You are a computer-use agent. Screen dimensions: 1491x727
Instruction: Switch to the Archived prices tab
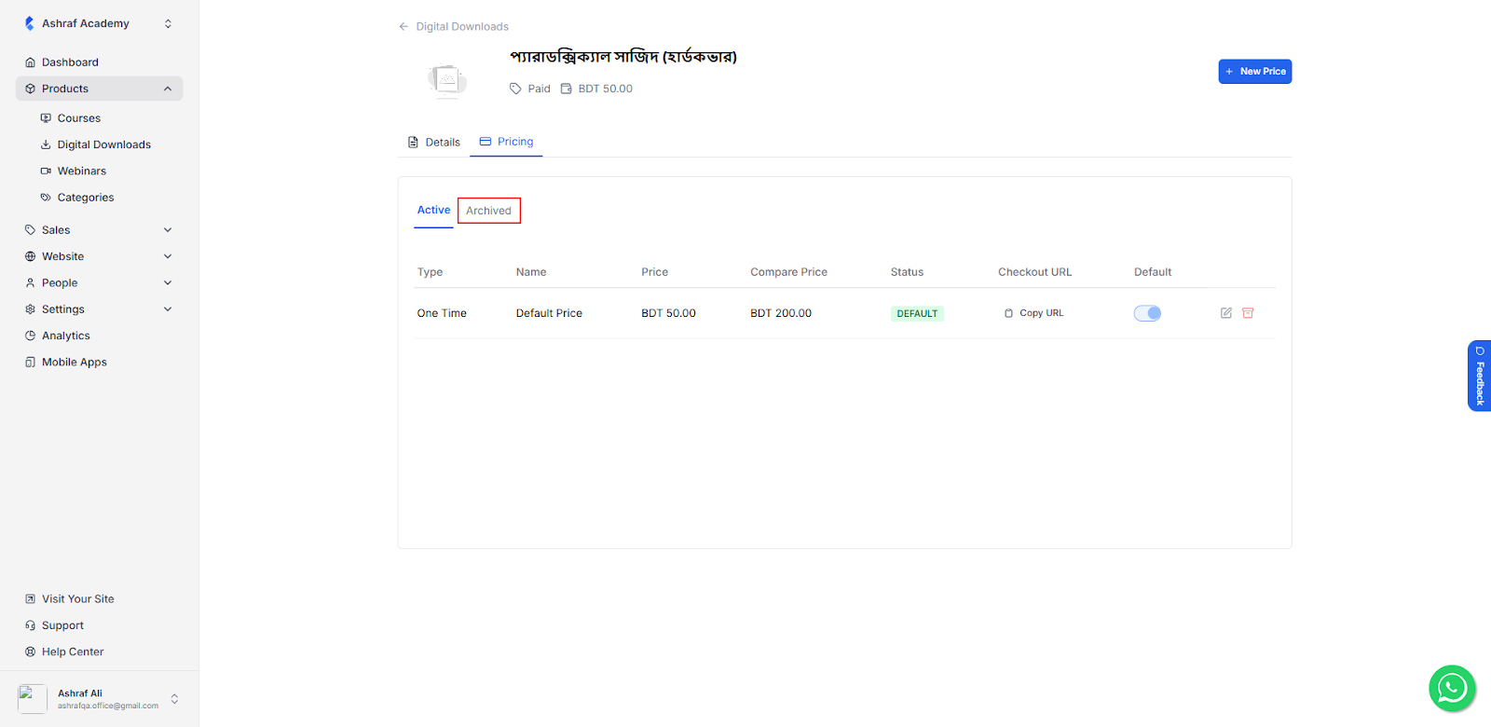[488, 211]
